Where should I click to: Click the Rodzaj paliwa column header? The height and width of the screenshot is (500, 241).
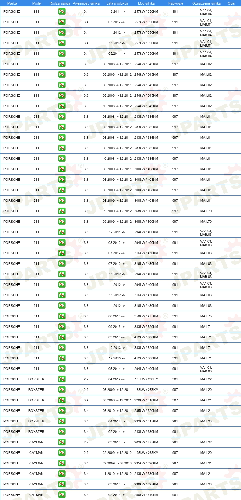[60, 3]
